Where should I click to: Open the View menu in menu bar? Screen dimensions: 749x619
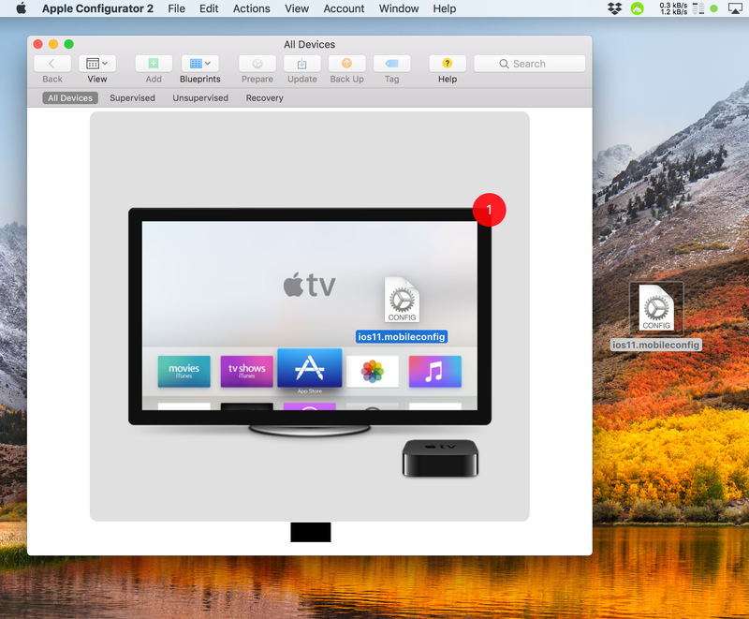pos(297,8)
